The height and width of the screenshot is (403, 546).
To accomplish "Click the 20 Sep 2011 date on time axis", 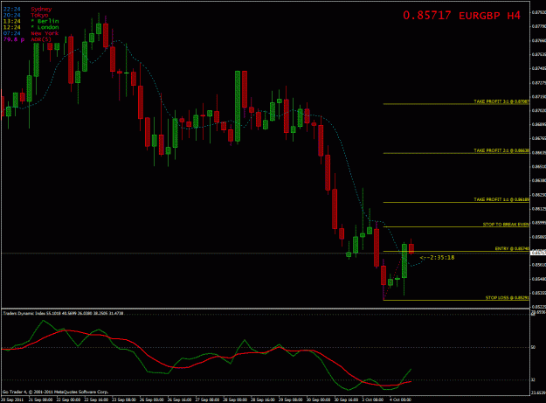I will (x=12, y=400).
